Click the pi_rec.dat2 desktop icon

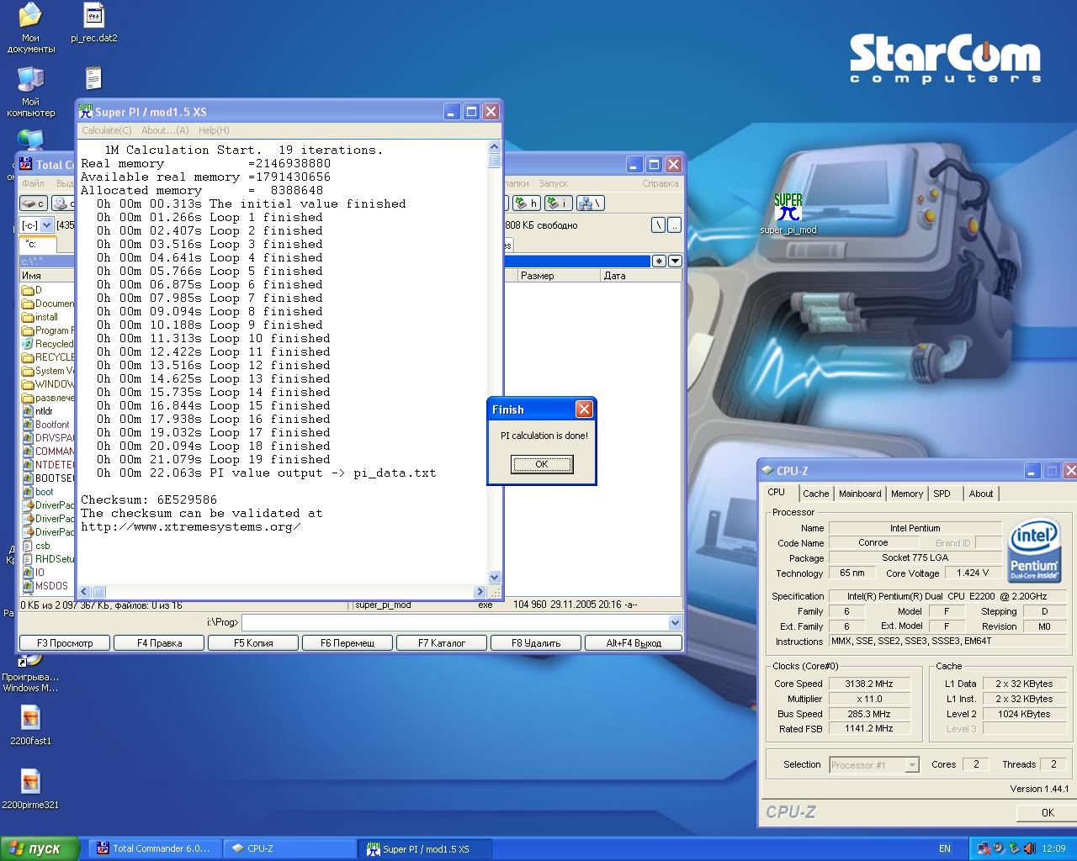click(x=94, y=23)
